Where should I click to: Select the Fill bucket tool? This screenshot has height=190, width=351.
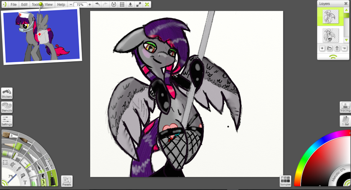(x=23, y=175)
